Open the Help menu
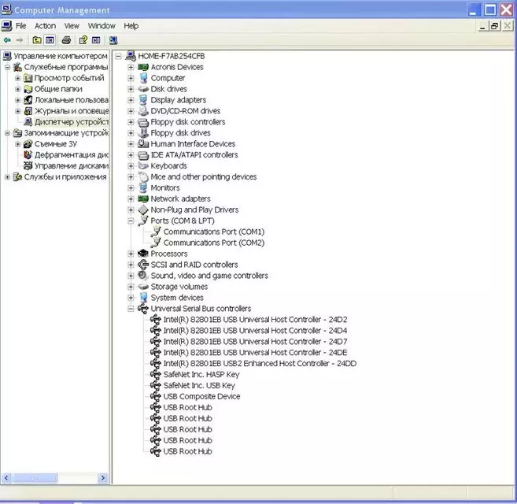This screenshot has width=517, height=504. [131, 26]
